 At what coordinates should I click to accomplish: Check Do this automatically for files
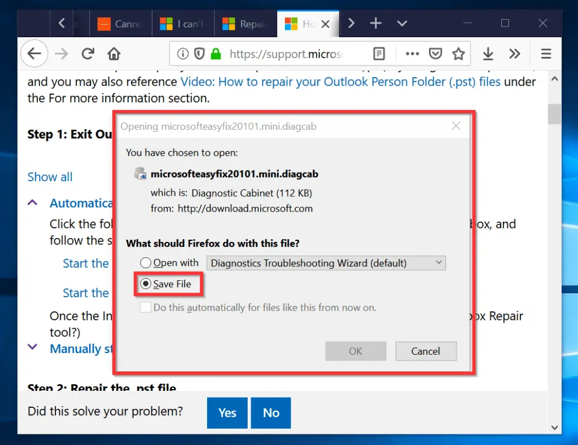146,307
